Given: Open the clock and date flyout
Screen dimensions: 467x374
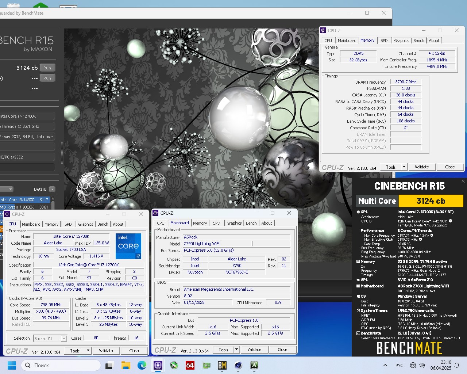Looking at the screenshot, I should tap(441, 365).
